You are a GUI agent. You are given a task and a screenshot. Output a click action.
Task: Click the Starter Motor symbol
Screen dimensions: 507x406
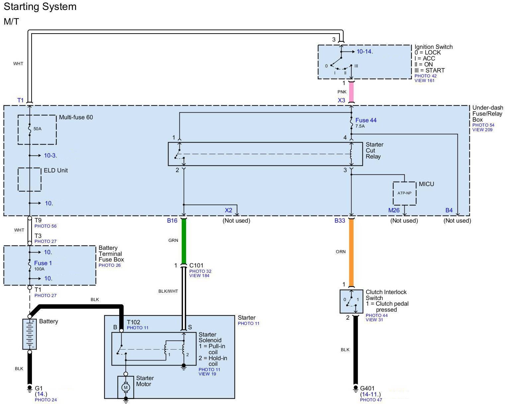click(126, 387)
